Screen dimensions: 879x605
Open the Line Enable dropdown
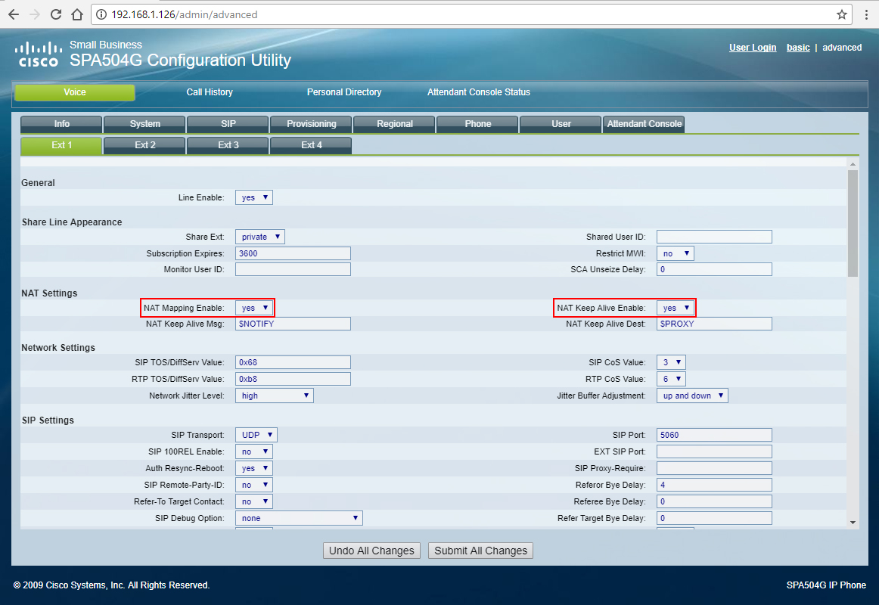[x=254, y=197]
